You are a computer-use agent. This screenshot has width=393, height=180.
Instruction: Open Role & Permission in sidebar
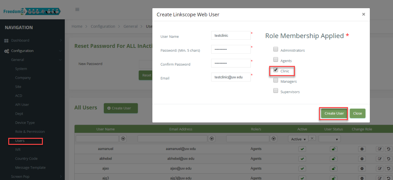pyautogui.click(x=30, y=132)
